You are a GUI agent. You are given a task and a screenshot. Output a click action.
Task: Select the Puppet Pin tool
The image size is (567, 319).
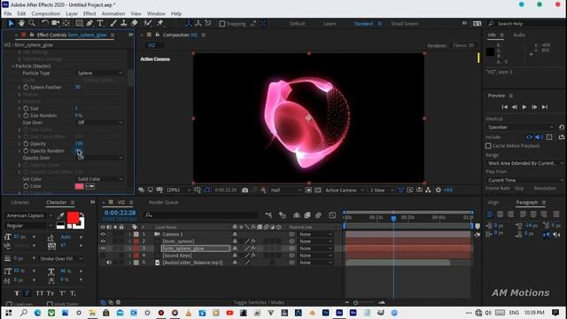click(x=159, y=24)
